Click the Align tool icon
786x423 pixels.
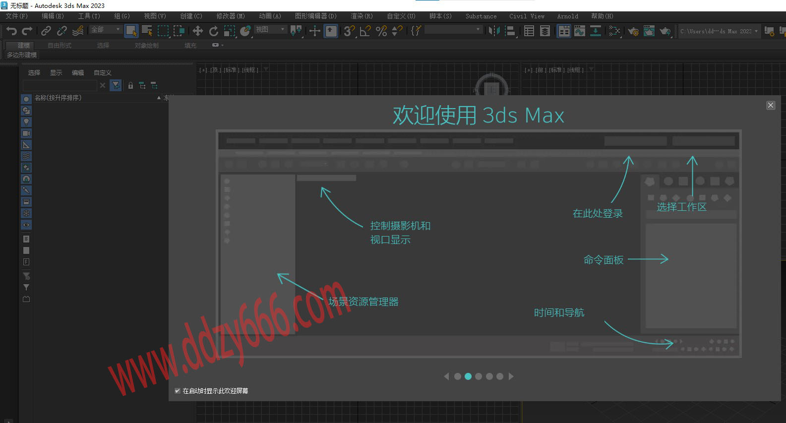[x=510, y=31]
